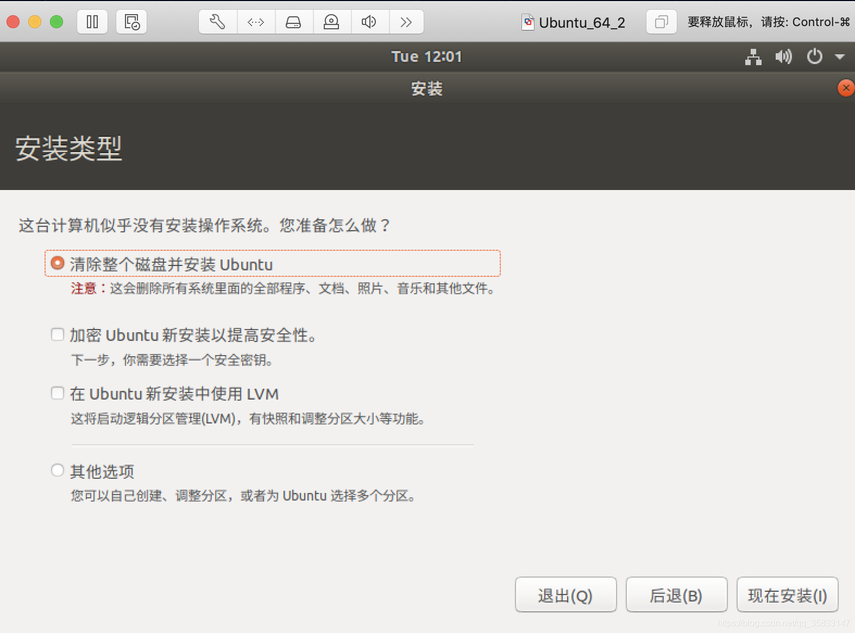Open Ubuntu volume indicator

pos(783,56)
